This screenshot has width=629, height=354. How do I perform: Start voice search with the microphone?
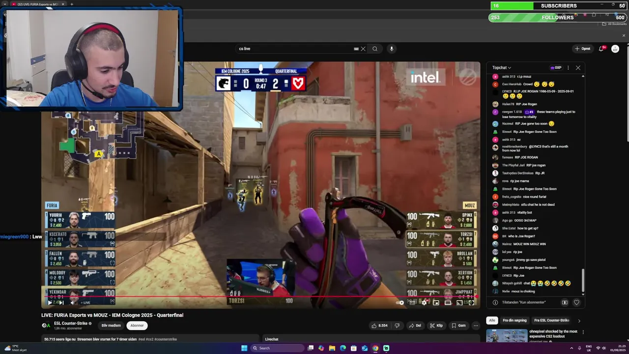coord(392,49)
